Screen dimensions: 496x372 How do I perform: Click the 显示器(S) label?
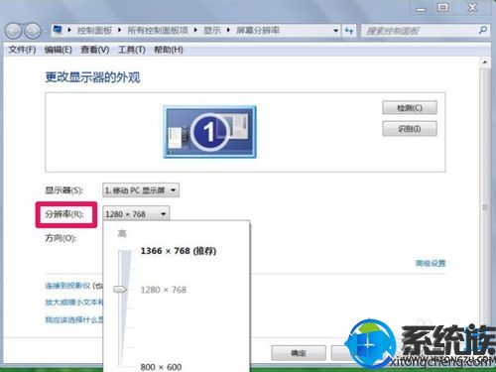pos(63,190)
